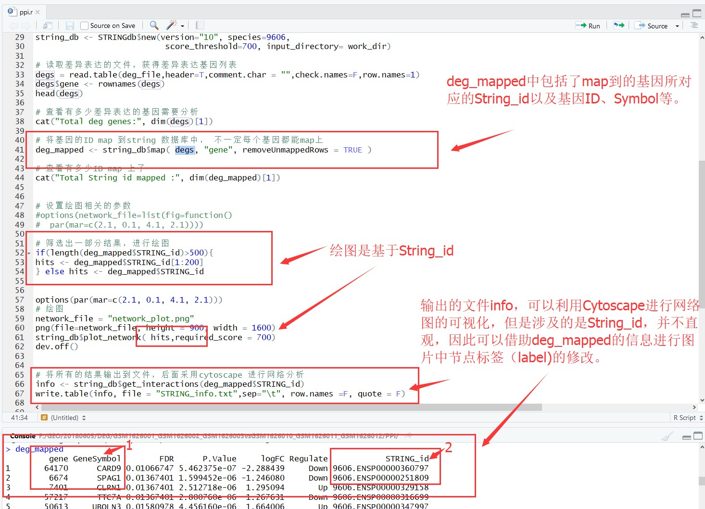Click 9606.ENSP00000360797 in console output

[x=380, y=468]
